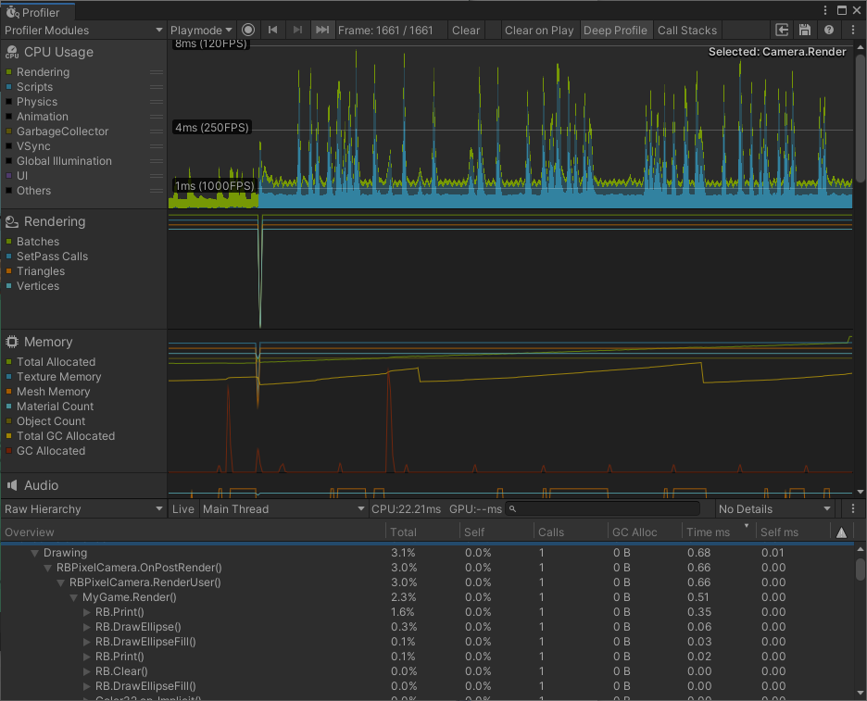Jump to the current frame
Screen dimensions: 867x701
[322, 30]
